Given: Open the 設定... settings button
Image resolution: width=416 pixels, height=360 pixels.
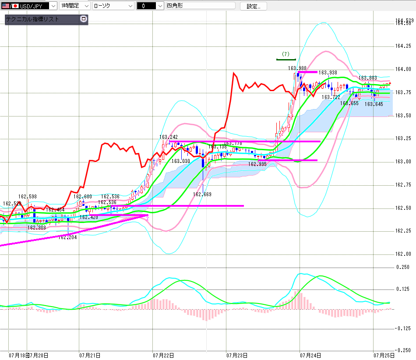Looking at the screenshot, I should coord(253,6).
